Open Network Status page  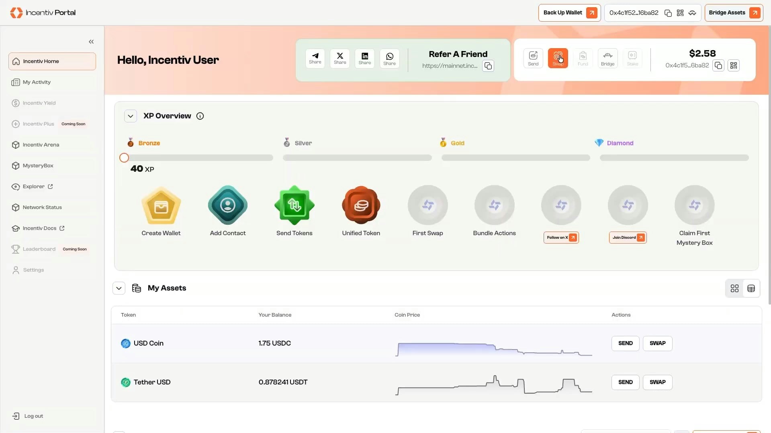point(52,207)
